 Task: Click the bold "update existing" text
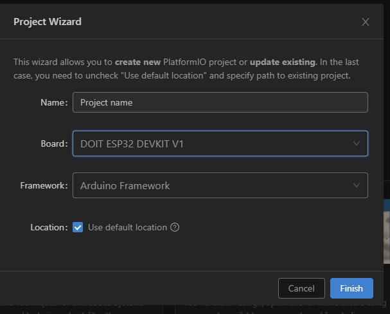point(283,62)
